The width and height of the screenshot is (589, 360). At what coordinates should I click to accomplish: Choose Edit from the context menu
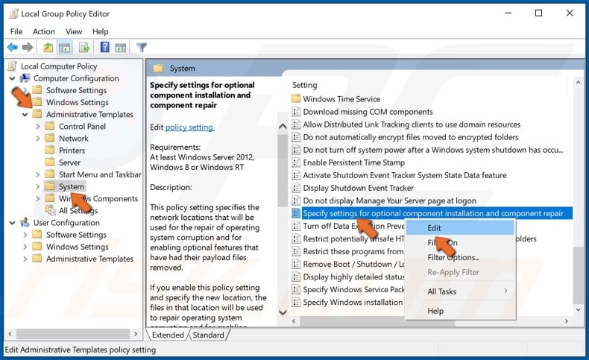tap(460, 228)
